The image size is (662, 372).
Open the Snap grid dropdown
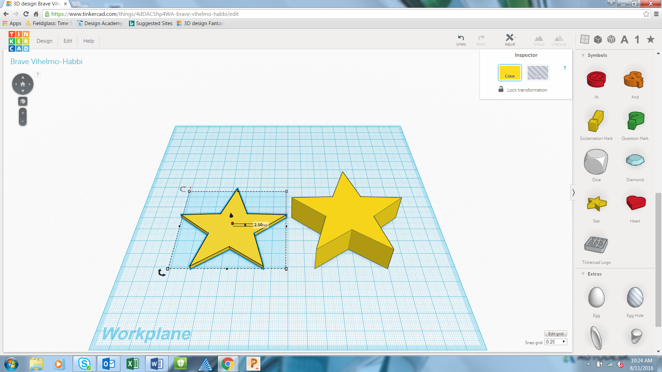point(555,342)
